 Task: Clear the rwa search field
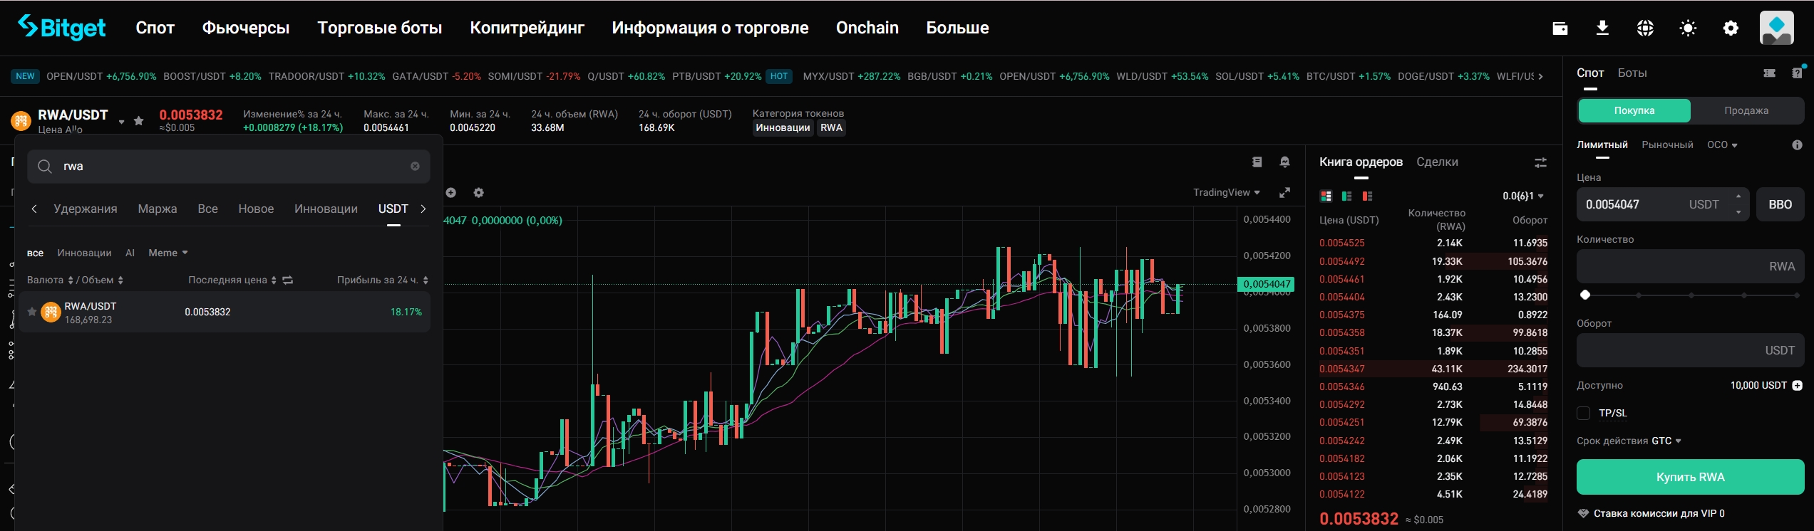click(415, 166)
